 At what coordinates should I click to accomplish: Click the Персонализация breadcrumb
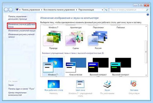coord(86,10)
